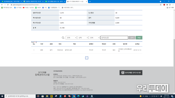Open the taskbar clock and date
The width and height of the screenshot is (175, 98).
point(167,96)
